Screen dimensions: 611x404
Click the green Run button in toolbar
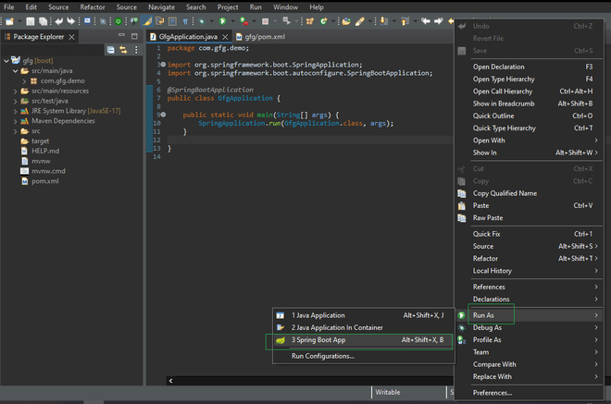[x=222, y=20]
